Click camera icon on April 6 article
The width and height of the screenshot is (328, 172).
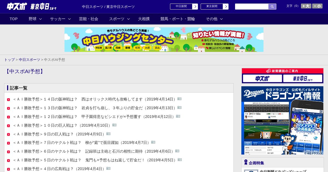point(177,151)
